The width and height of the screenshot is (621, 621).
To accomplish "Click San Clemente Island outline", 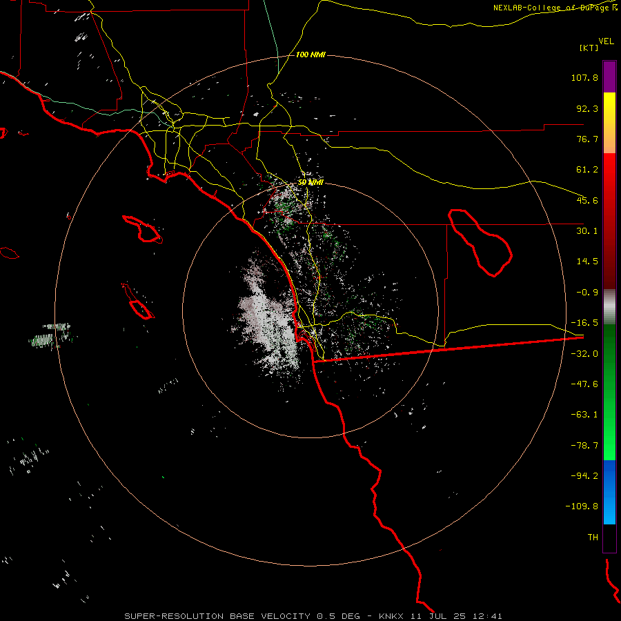I will (x=137, y=301).
